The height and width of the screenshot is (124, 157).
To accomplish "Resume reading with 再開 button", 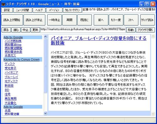I will (69, 20).
